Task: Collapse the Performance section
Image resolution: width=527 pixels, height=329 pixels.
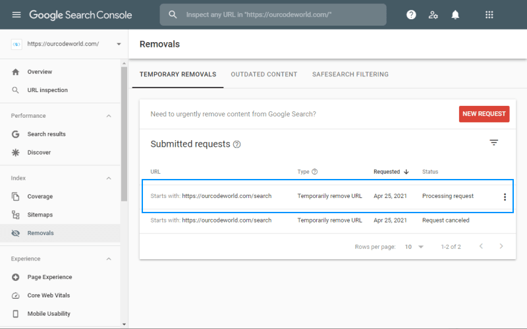Action: (x=109, y=116)
